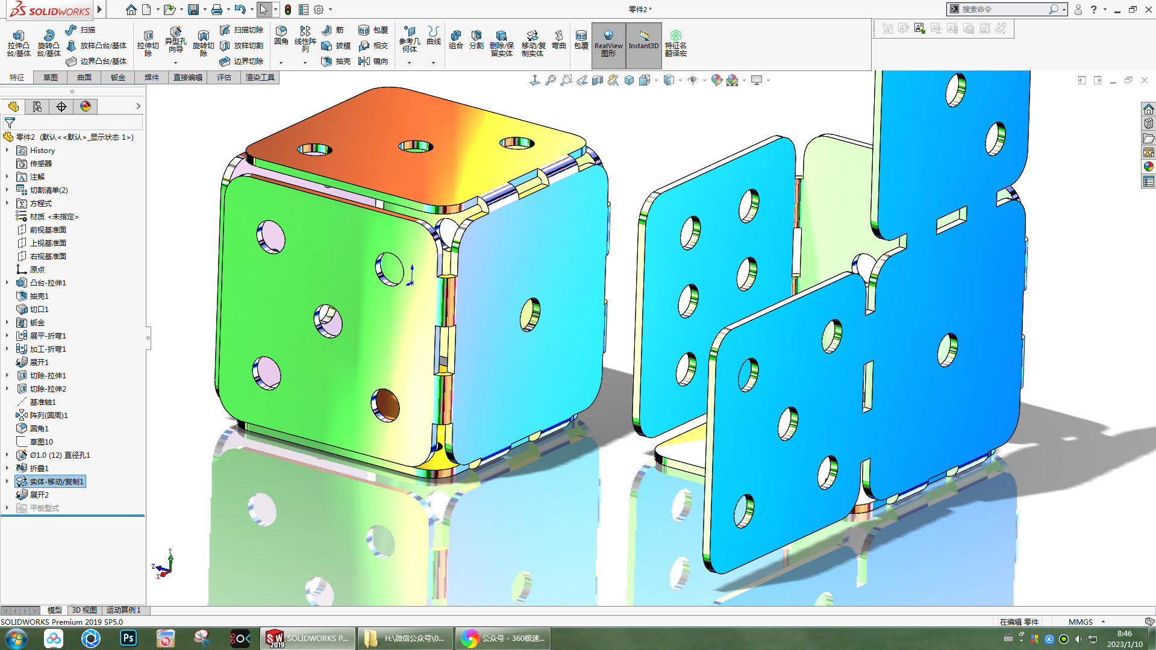Click the 曲线 curves tool
The height and width of the screenshot is (650, 1156).
(434, 36)
